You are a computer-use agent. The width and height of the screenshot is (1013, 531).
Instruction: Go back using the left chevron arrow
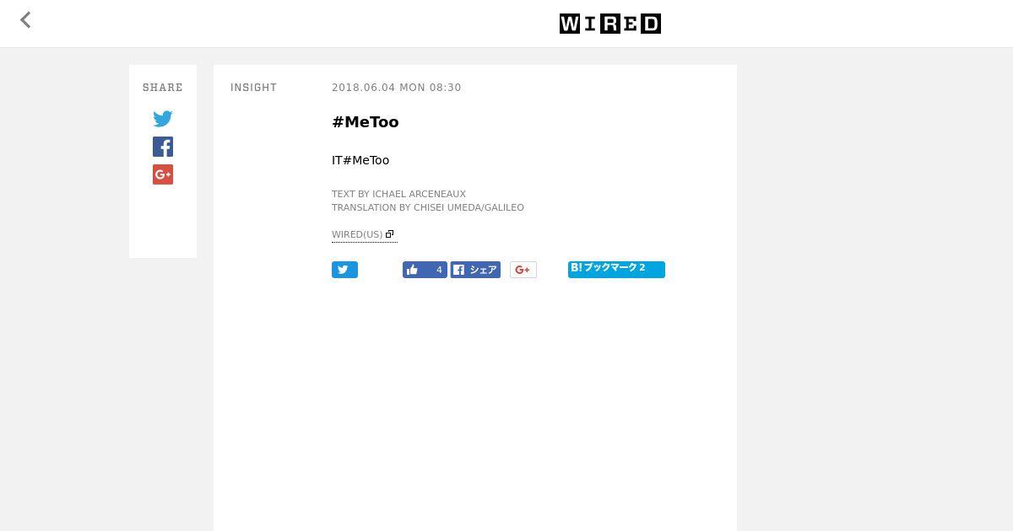pyautogui.click(x=25, y=20)
